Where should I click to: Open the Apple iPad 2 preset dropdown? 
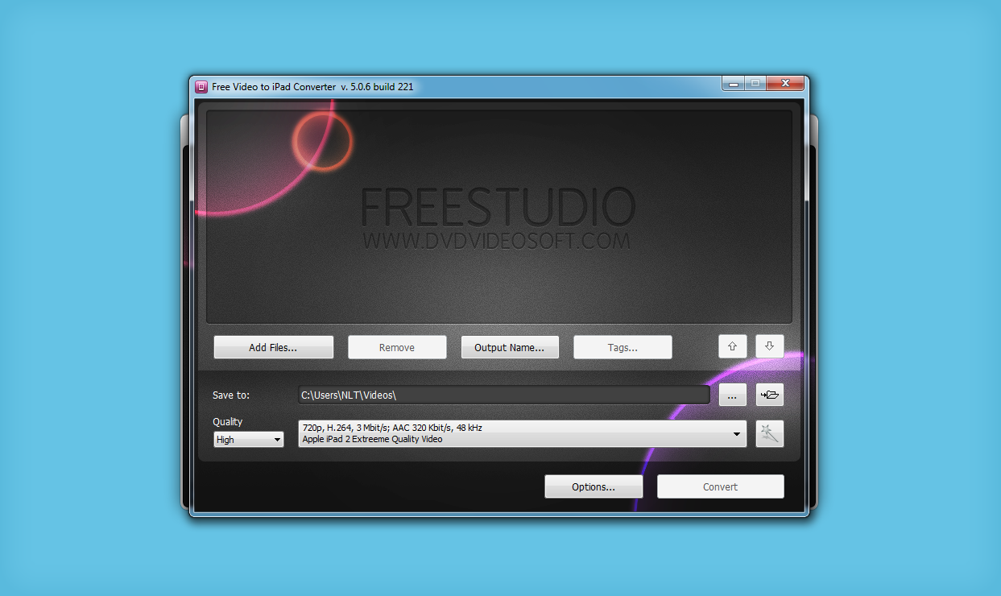522,433
